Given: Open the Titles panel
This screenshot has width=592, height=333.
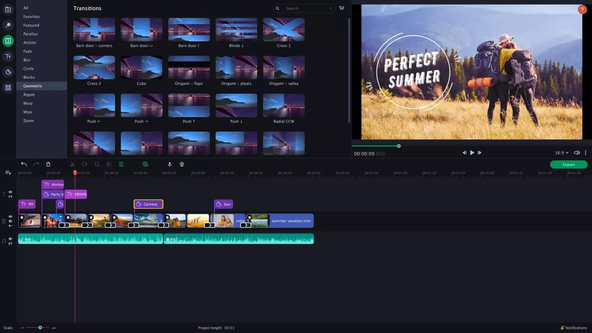Looking at the screenshot, I should (x=8, y=56).
